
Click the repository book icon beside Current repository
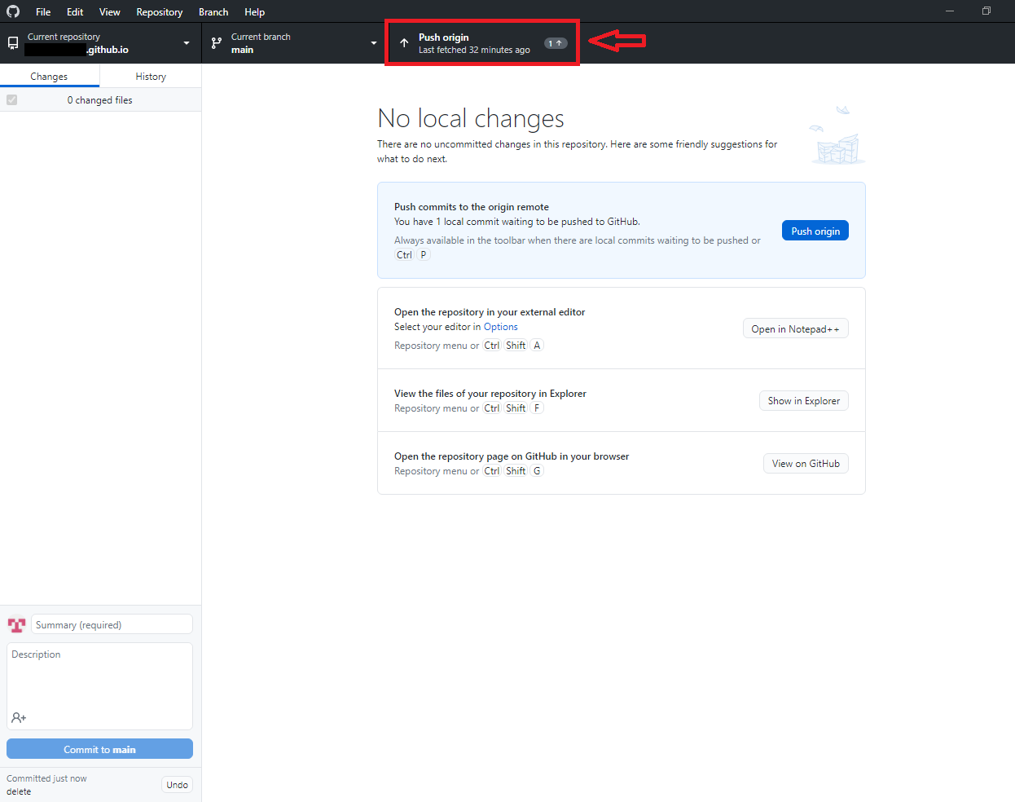pyautogui.click(x=13, y=42)
